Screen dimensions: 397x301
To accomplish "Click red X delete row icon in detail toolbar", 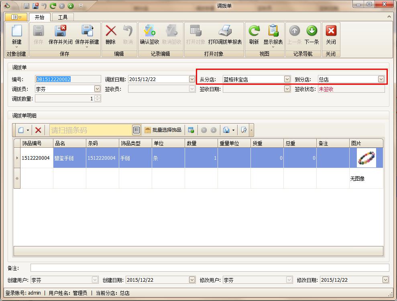I will click(x=38, y=130).
